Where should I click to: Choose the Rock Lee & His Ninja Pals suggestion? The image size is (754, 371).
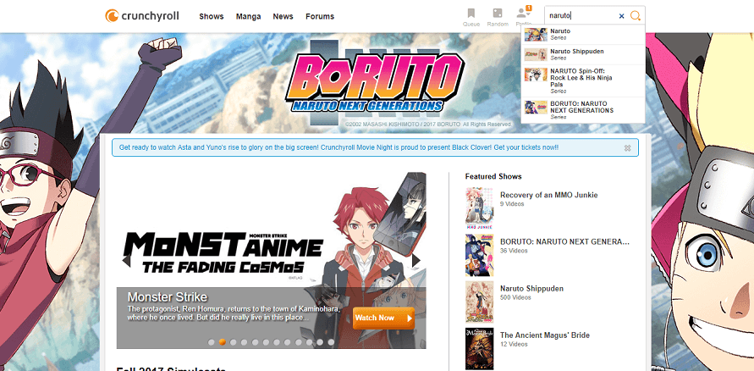click(x=583, y=80)
